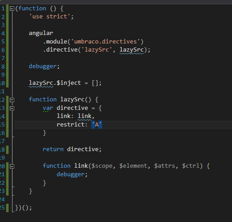Click the word angular on line 4
This screenshot has width=232, height=222.
point(41,33)
